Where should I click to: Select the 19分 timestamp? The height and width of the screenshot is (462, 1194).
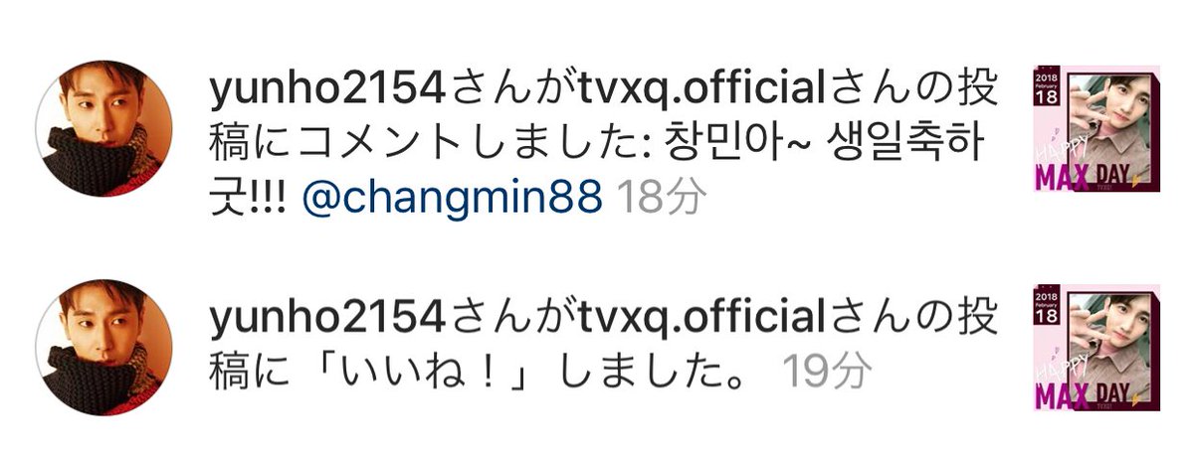coord(826,371)
